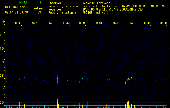Click the 0942 time marker
This screenshot has height=108, width=170.
[34, 23]
